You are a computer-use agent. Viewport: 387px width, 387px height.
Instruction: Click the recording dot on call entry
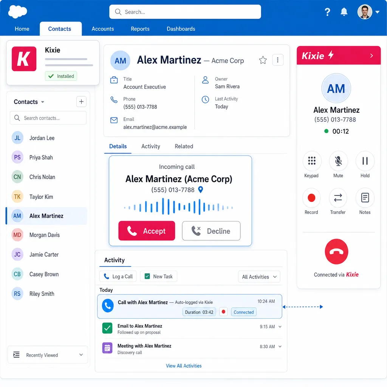pos(223,312)
